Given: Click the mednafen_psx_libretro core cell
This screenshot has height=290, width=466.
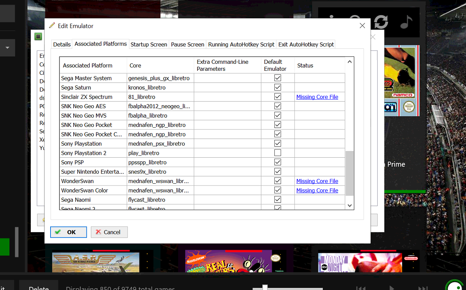Looking at the screenshot, I should (160, 143).
